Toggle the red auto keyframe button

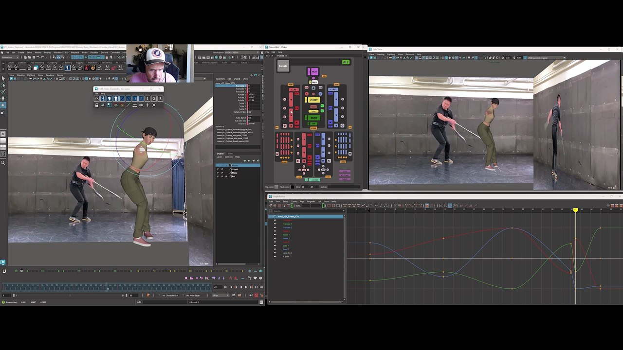[x=257, y=295]
